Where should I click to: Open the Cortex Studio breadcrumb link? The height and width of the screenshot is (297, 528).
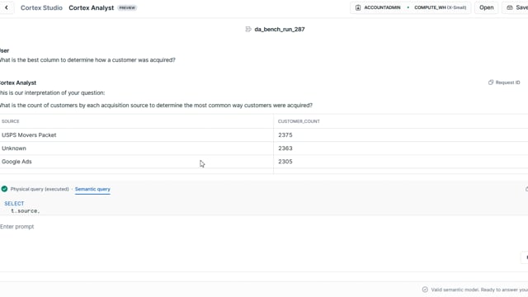click(x=41, y=7)
